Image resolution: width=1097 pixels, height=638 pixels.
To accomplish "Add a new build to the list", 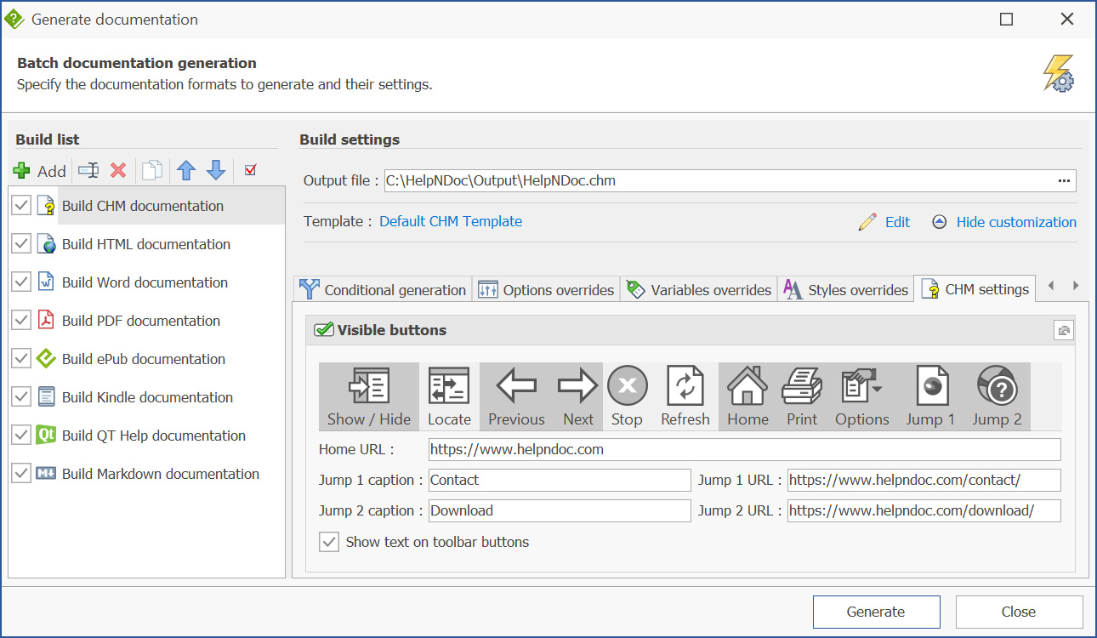I will (x=40, y=171).
